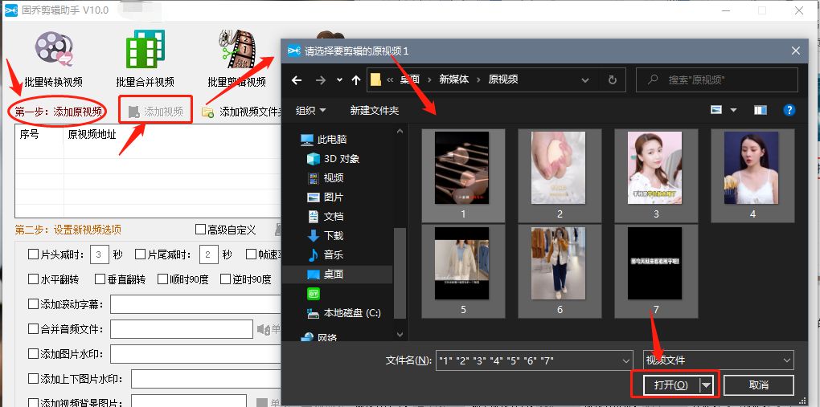Open the 批量剪辑视频 film-strip icon

(236, 50)
